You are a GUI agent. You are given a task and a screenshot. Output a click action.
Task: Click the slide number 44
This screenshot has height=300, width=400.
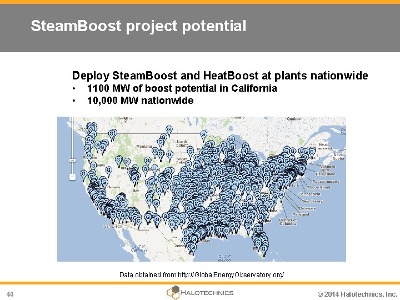pos(9,294)
